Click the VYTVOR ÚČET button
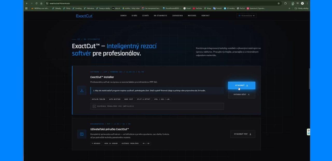 tap(241, 94)
